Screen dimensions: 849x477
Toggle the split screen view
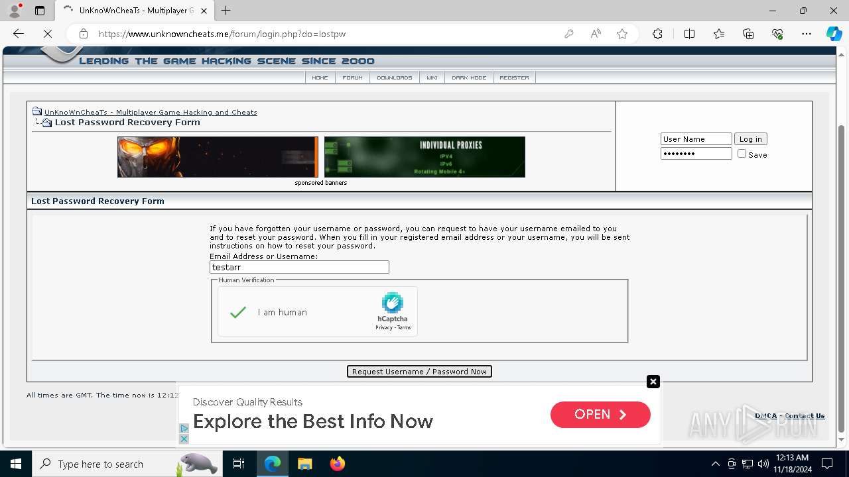689,34
